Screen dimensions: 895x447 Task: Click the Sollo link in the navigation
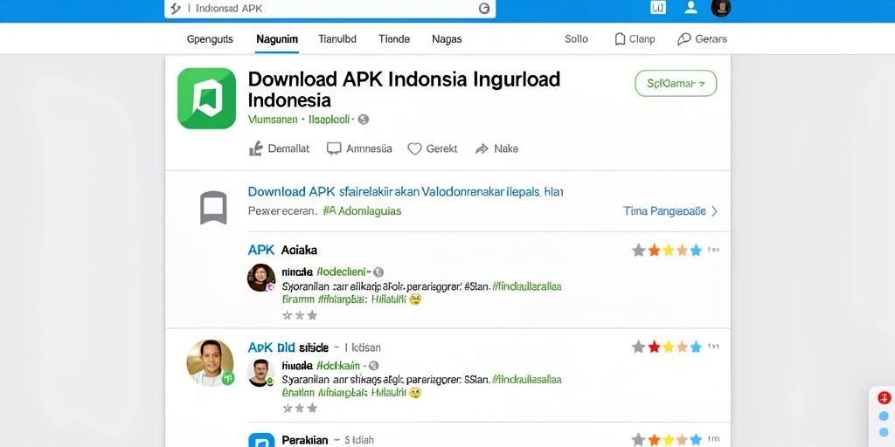(x=577, y=39)
